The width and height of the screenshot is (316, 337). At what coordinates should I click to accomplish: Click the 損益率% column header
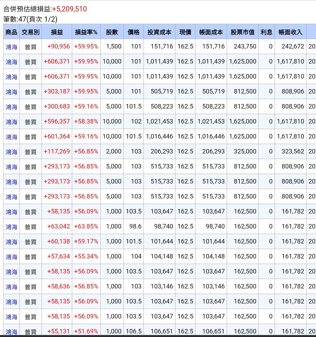coord(86,32)
